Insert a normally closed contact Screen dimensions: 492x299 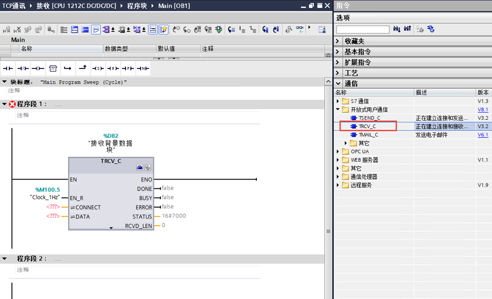23,68
